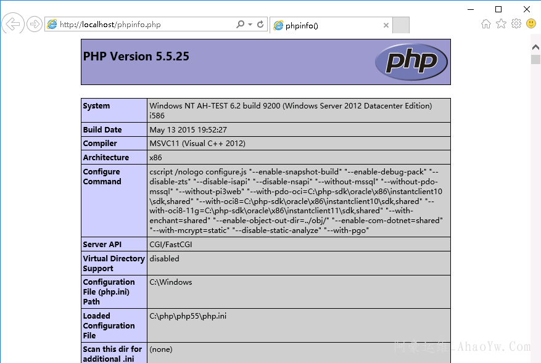Image resolution: width=541 pixels, height=363 pixels.
Task: Click the vertical scrollbar thumb
Action: point(535,59)
